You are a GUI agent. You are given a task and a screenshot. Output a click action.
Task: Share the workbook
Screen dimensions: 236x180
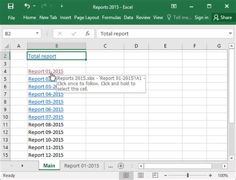223,17
